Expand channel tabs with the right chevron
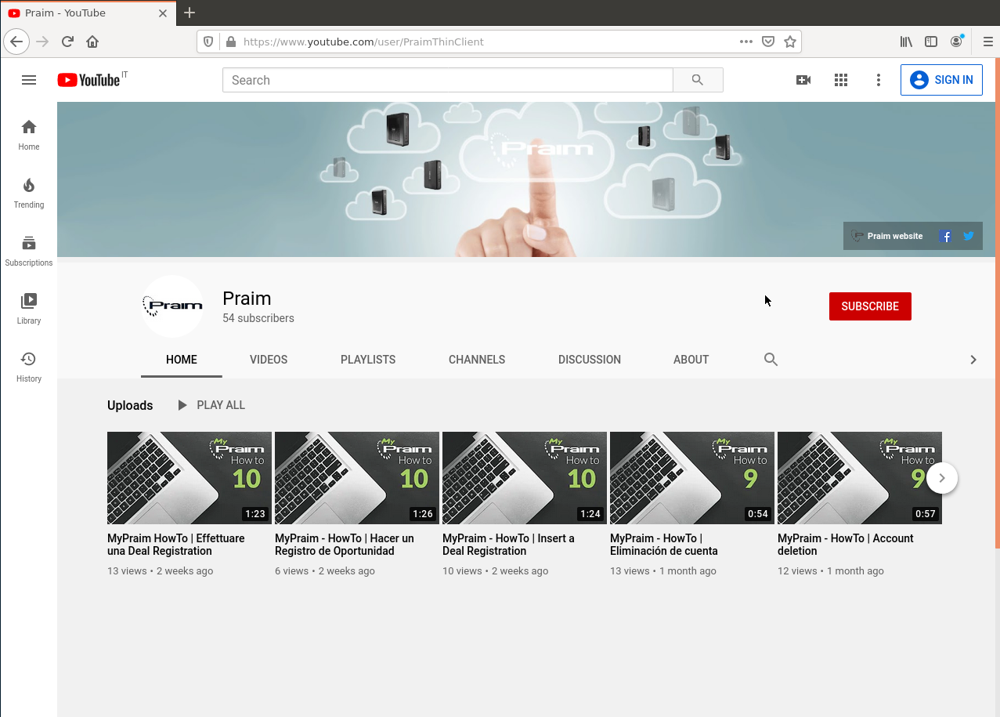 coord(973,360)
